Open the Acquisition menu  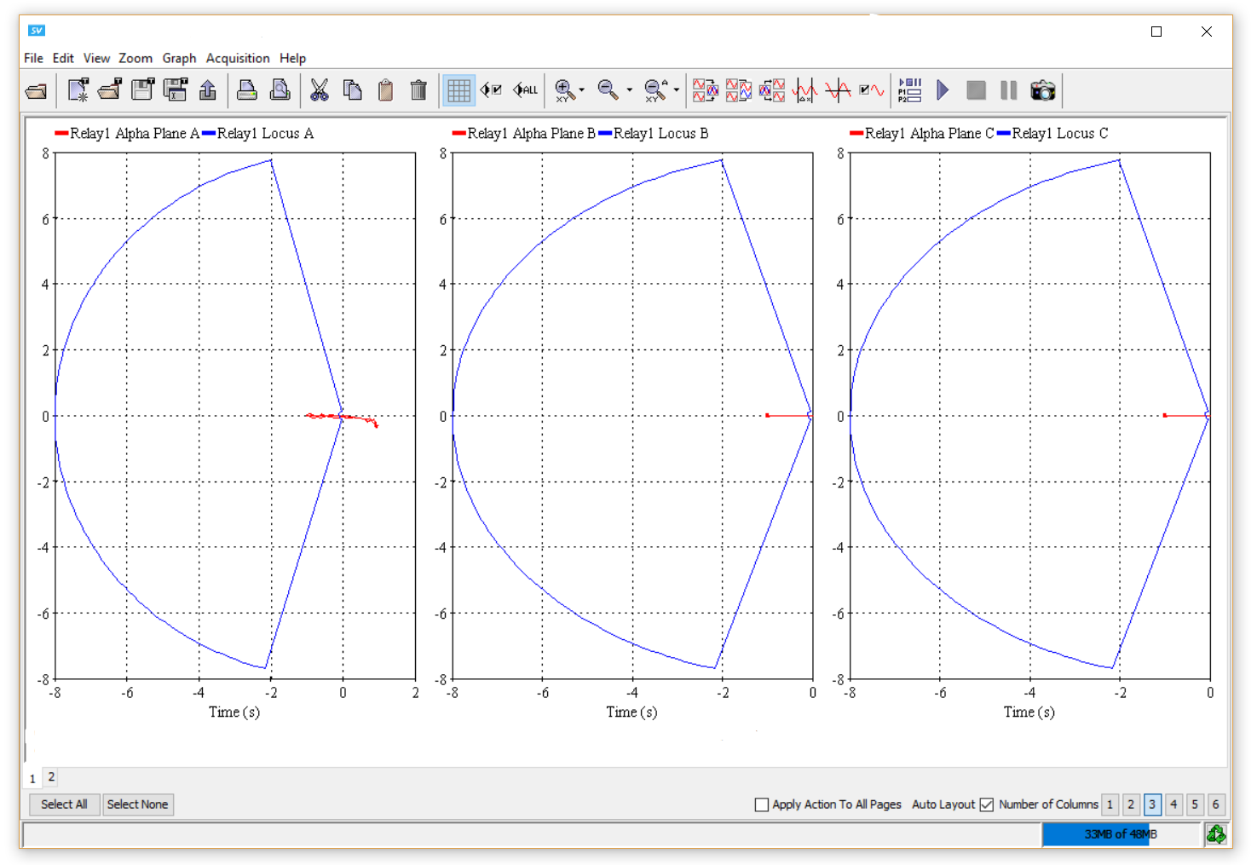coord(237,58)
